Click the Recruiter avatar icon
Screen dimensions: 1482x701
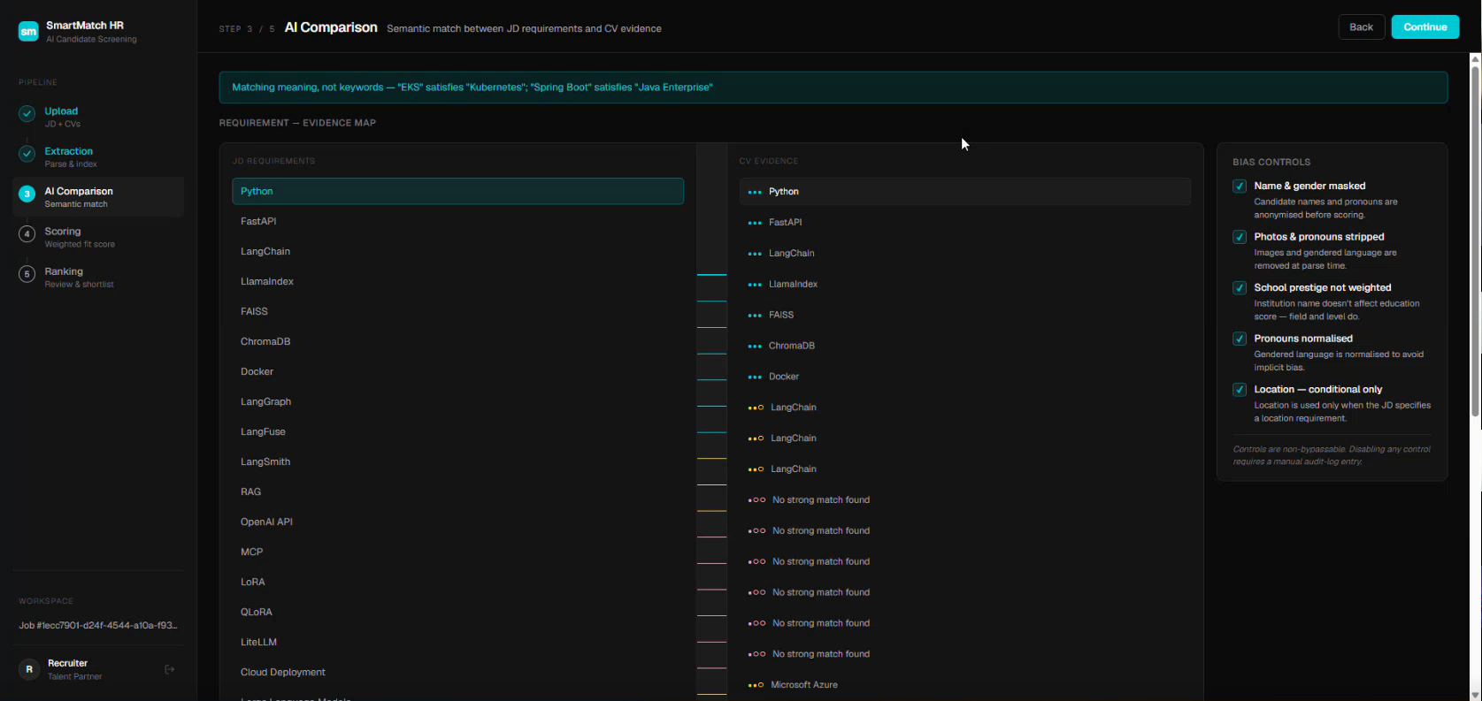(x=29, y=669)
